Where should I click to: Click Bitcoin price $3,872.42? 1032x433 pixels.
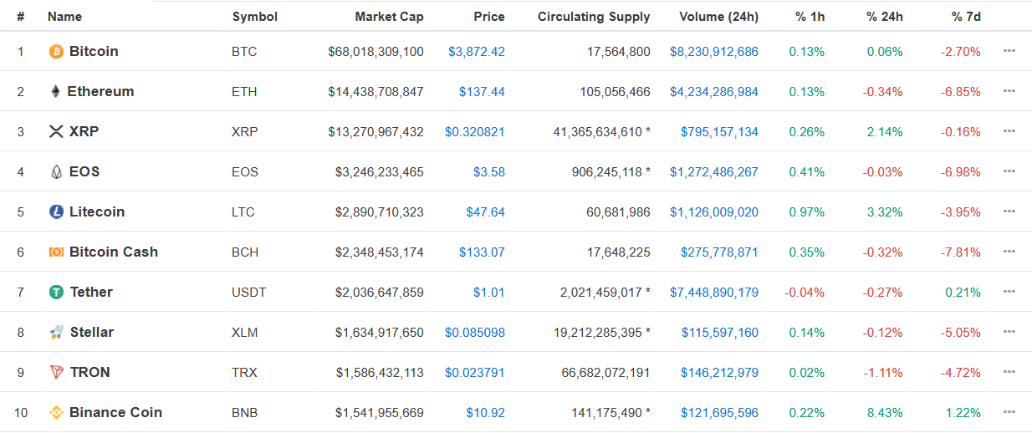(x=477, y=52)
